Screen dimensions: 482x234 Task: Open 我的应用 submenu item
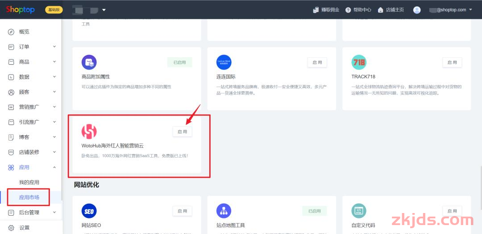29,182
